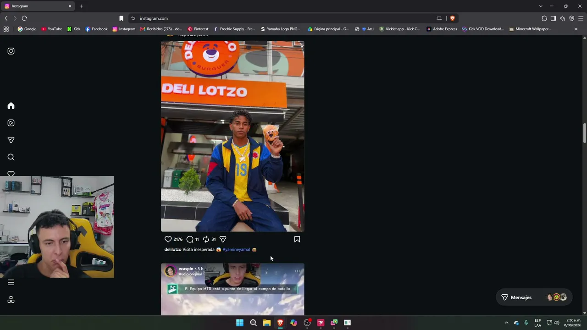Open Reels from the sidebar
Viewport: 587px width, 330px height.
(x=11, y=123)
